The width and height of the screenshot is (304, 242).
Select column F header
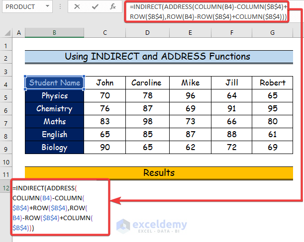click(x=232, y=32)
